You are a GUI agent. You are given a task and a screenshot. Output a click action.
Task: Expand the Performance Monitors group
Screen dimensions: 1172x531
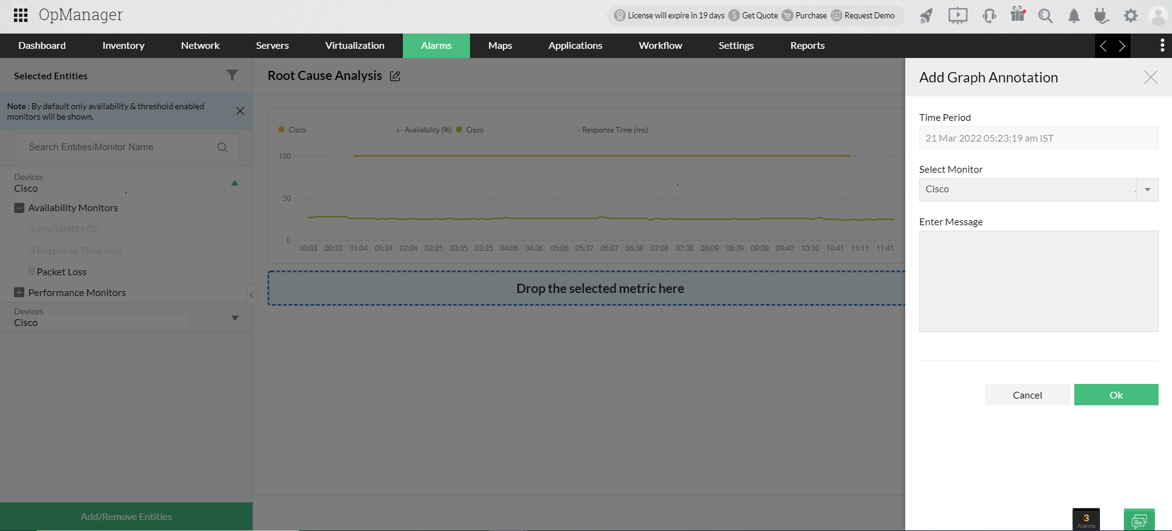click(19, 293)
